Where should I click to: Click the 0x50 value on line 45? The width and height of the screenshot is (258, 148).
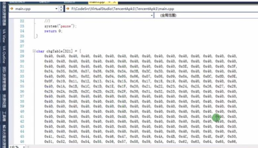click(x=232, y=136)
